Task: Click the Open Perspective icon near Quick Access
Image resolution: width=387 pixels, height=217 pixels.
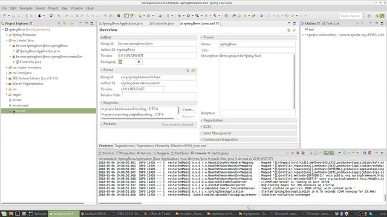Action: point(369,16)
